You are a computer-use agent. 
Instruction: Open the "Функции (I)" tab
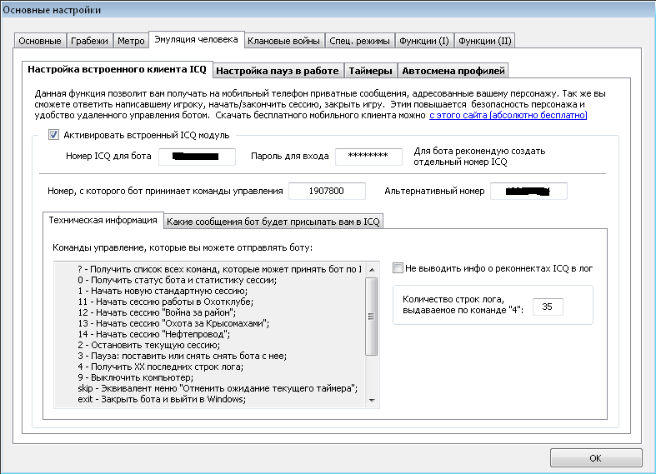(x=423, y=41)
